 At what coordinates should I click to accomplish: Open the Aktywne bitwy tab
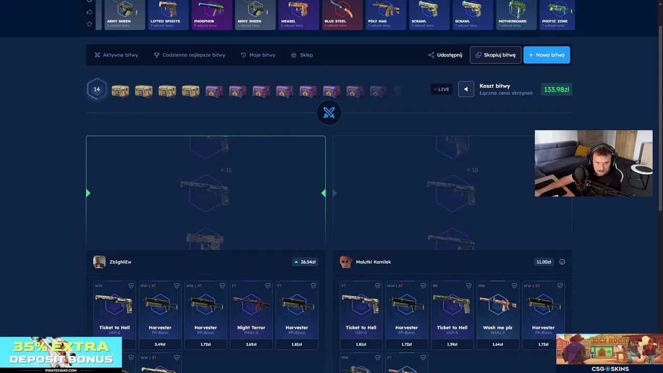pos(117,55)
